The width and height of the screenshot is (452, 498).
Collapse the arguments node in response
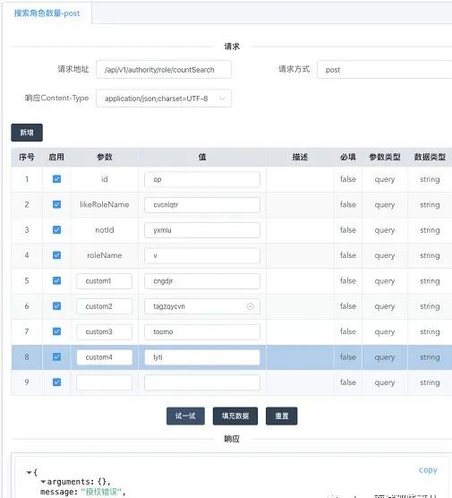43,482
